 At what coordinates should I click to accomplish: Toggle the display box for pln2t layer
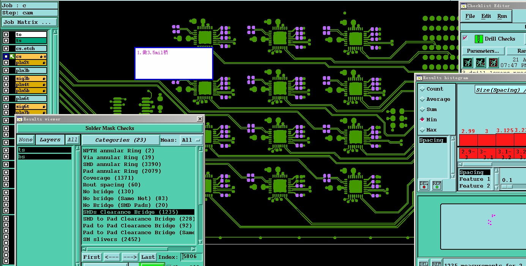pyautogui.click(x=6, y=63)
